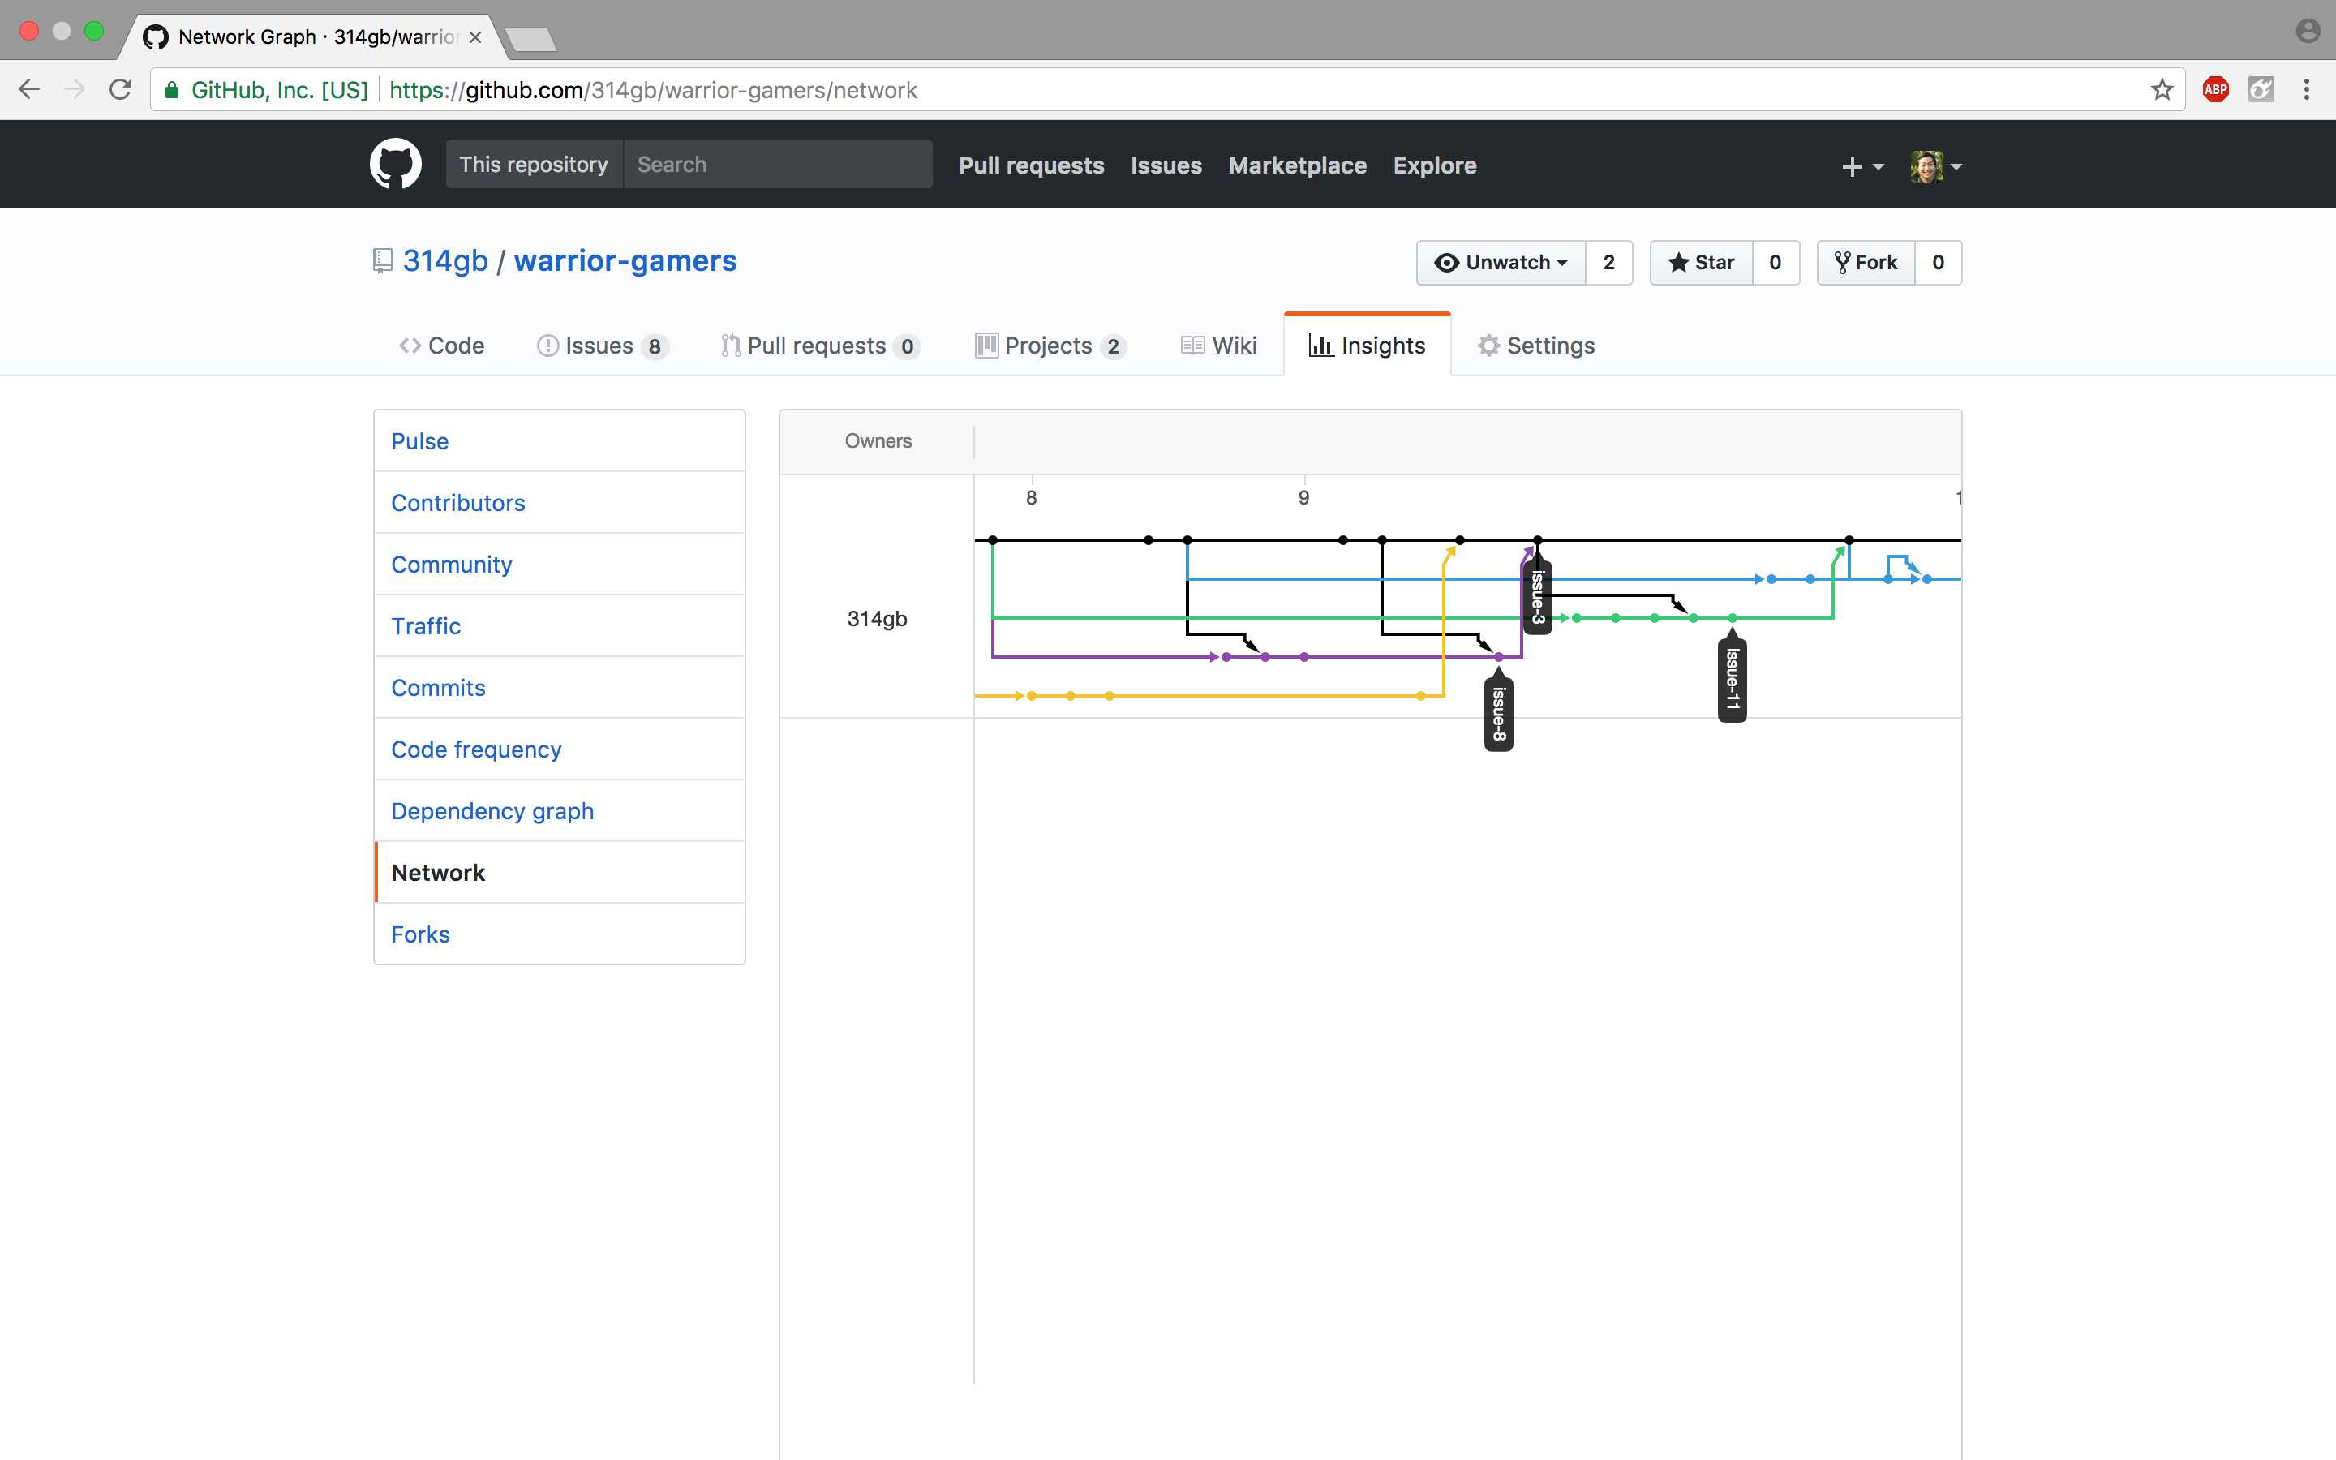Reload the page with the refresh icon
The image size is (2336, 1460).
pyautogui.click(x=121, y=90)
